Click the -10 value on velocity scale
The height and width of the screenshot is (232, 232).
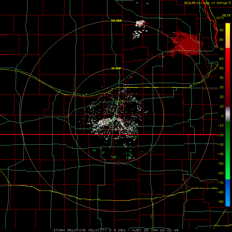[220, 126]
